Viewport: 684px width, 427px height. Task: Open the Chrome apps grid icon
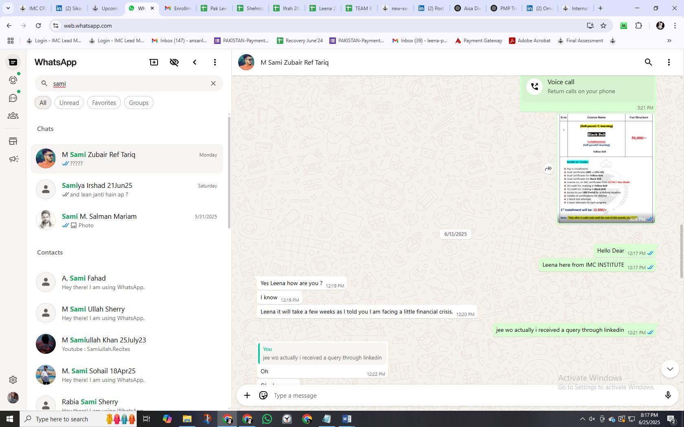[x=11, y=41]
